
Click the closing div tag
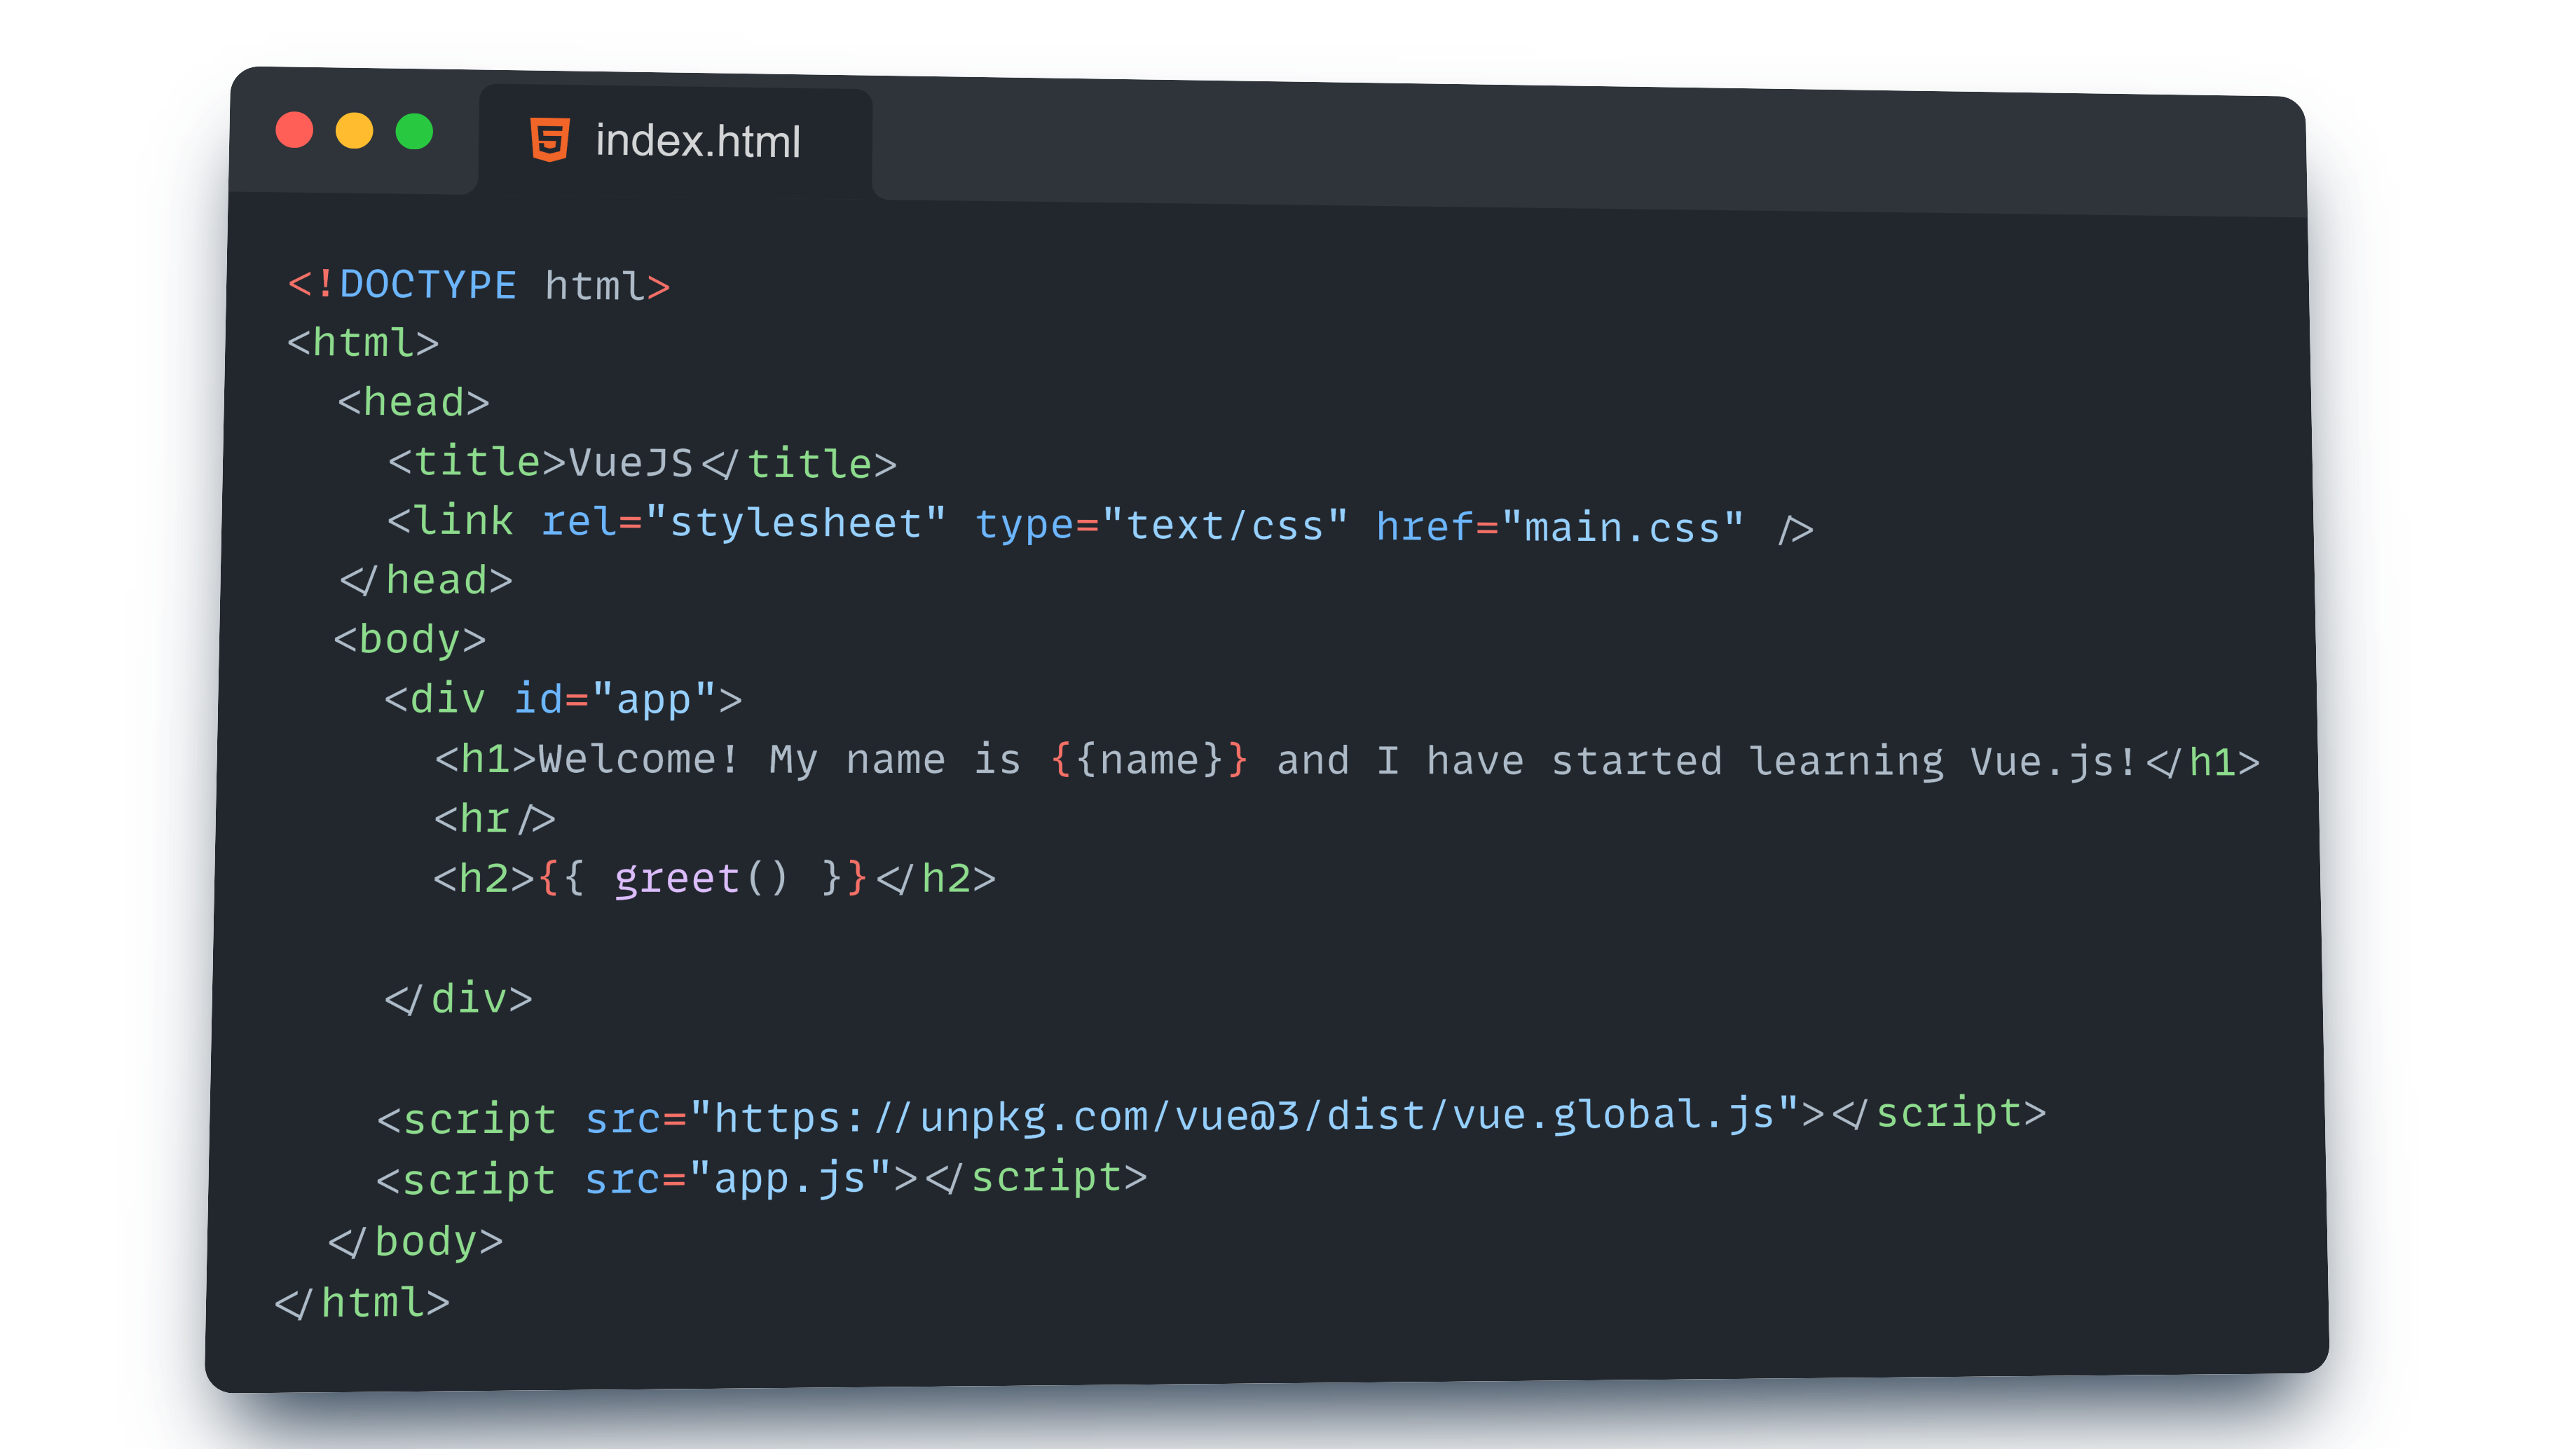coord(458,998)
